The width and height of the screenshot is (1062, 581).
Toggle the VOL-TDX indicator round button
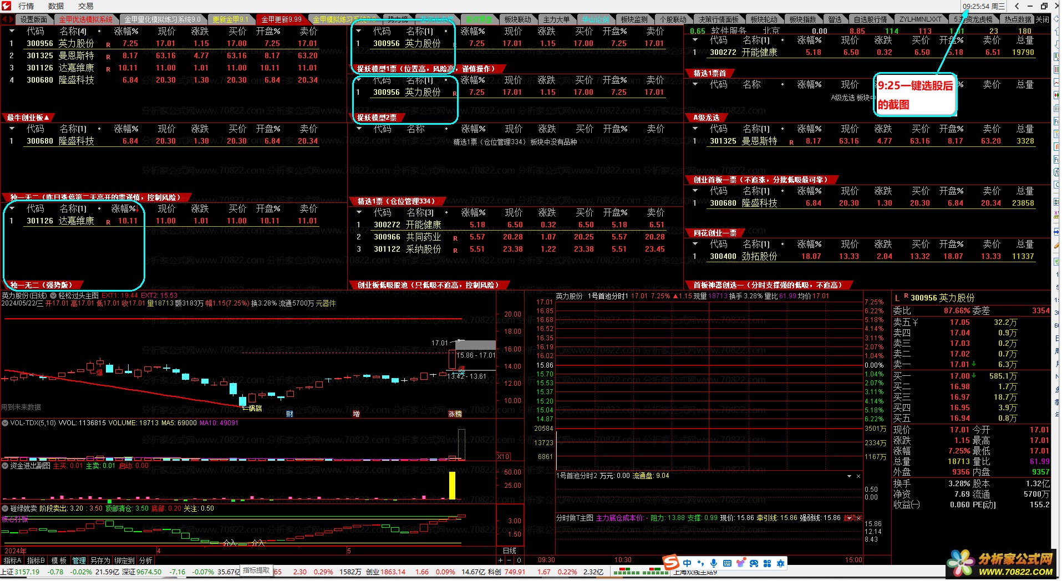point(5,423)
